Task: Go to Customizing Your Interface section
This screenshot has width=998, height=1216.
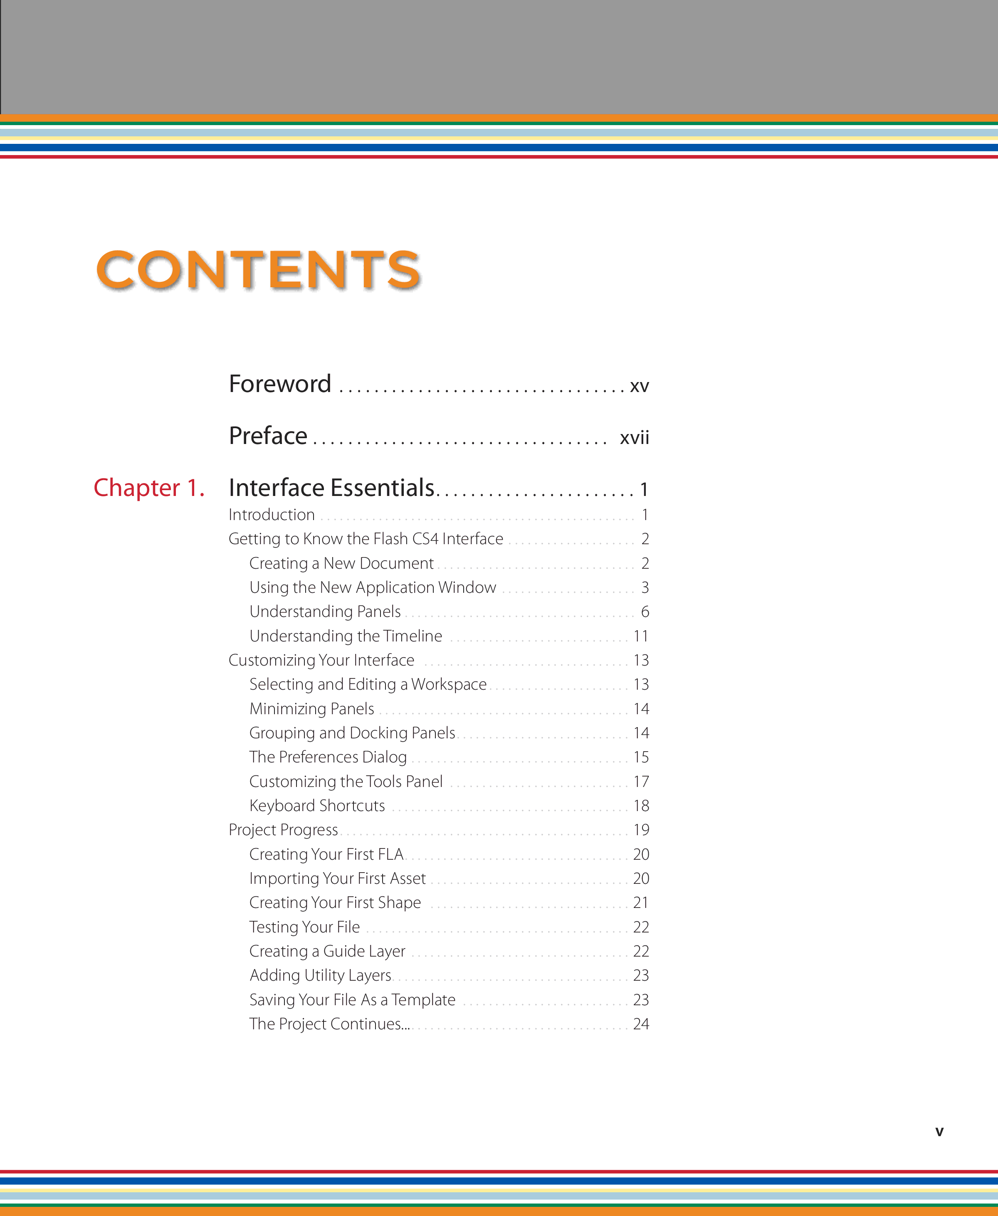Action: (321, 660)
